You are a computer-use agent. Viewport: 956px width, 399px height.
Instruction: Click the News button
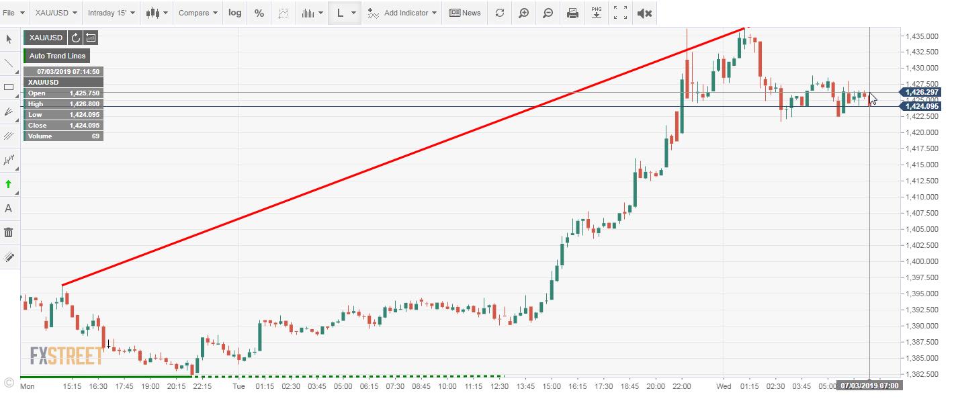[x=465, y=13]
